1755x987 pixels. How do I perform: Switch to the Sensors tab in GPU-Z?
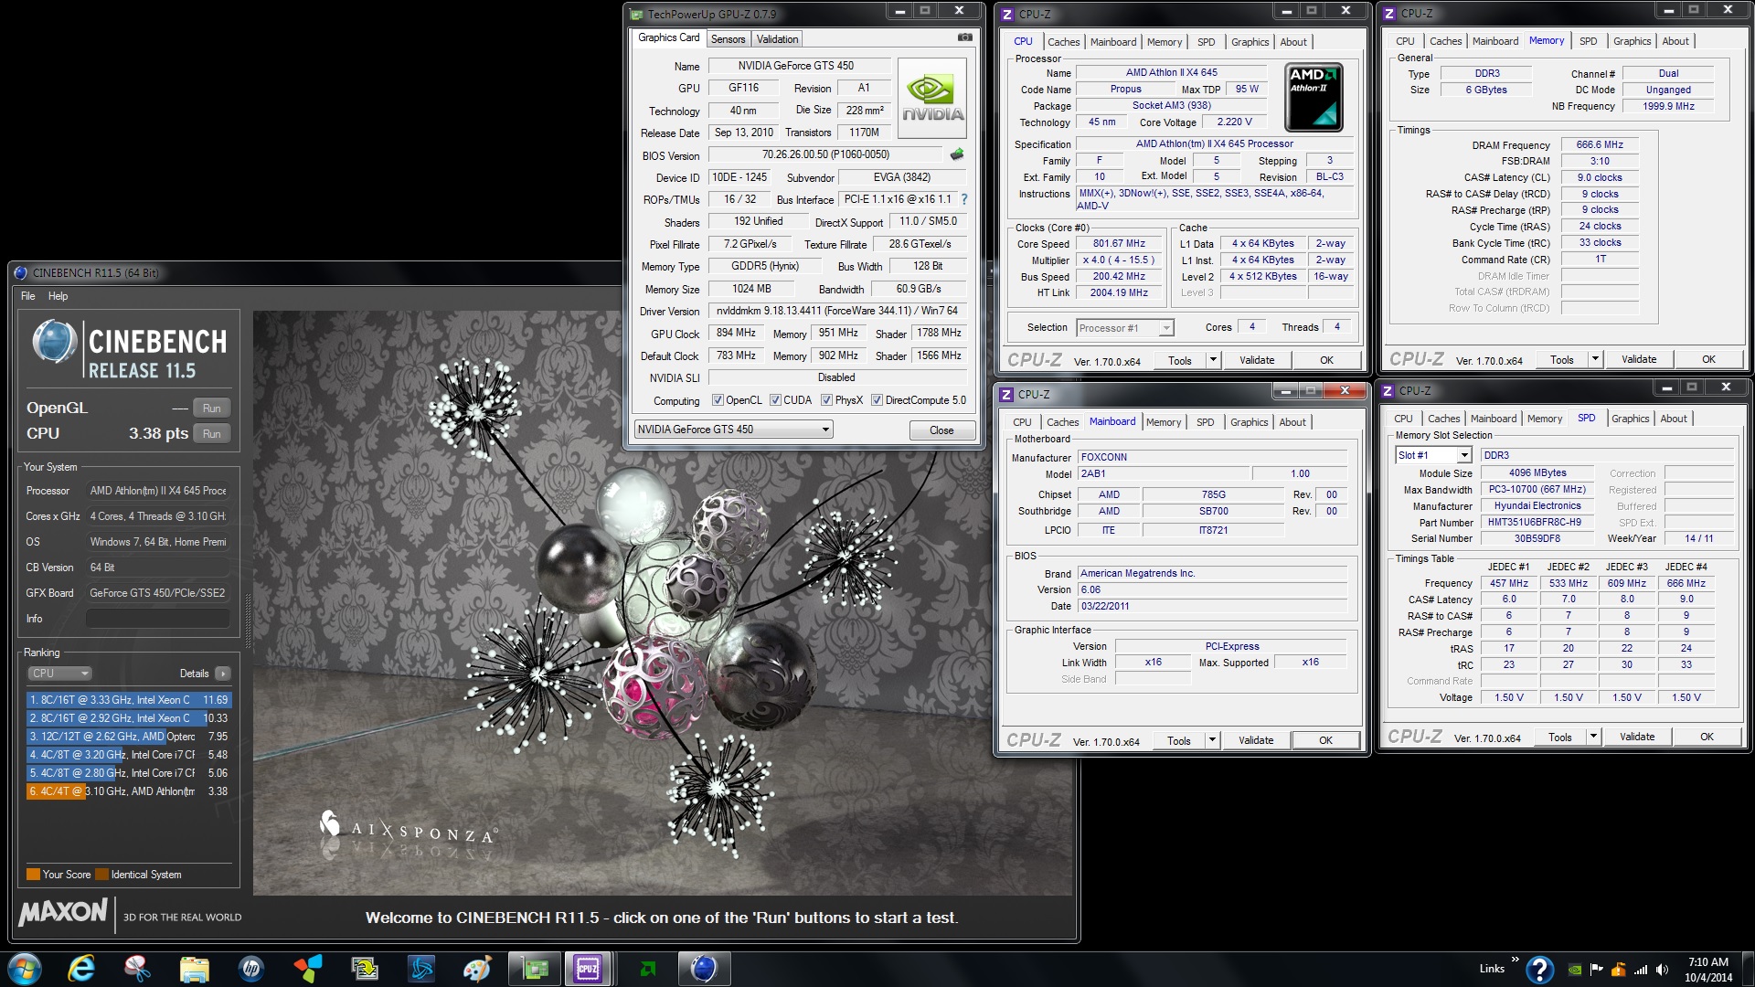coord(729,38)
